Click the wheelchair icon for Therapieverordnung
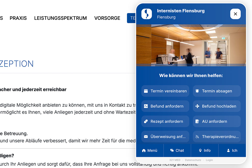 (197, 137)
